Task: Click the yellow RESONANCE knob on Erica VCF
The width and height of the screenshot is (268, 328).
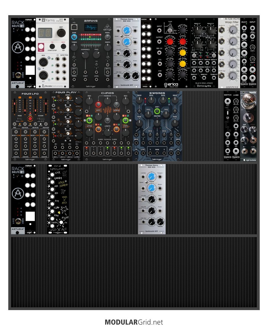Action: click(183, 53)
